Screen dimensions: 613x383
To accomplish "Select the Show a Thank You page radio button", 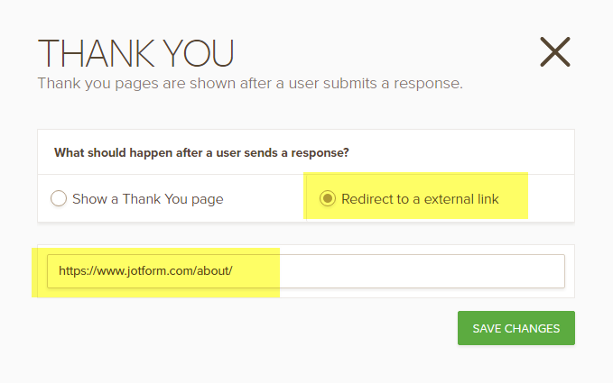I will (x=59, y=198).
